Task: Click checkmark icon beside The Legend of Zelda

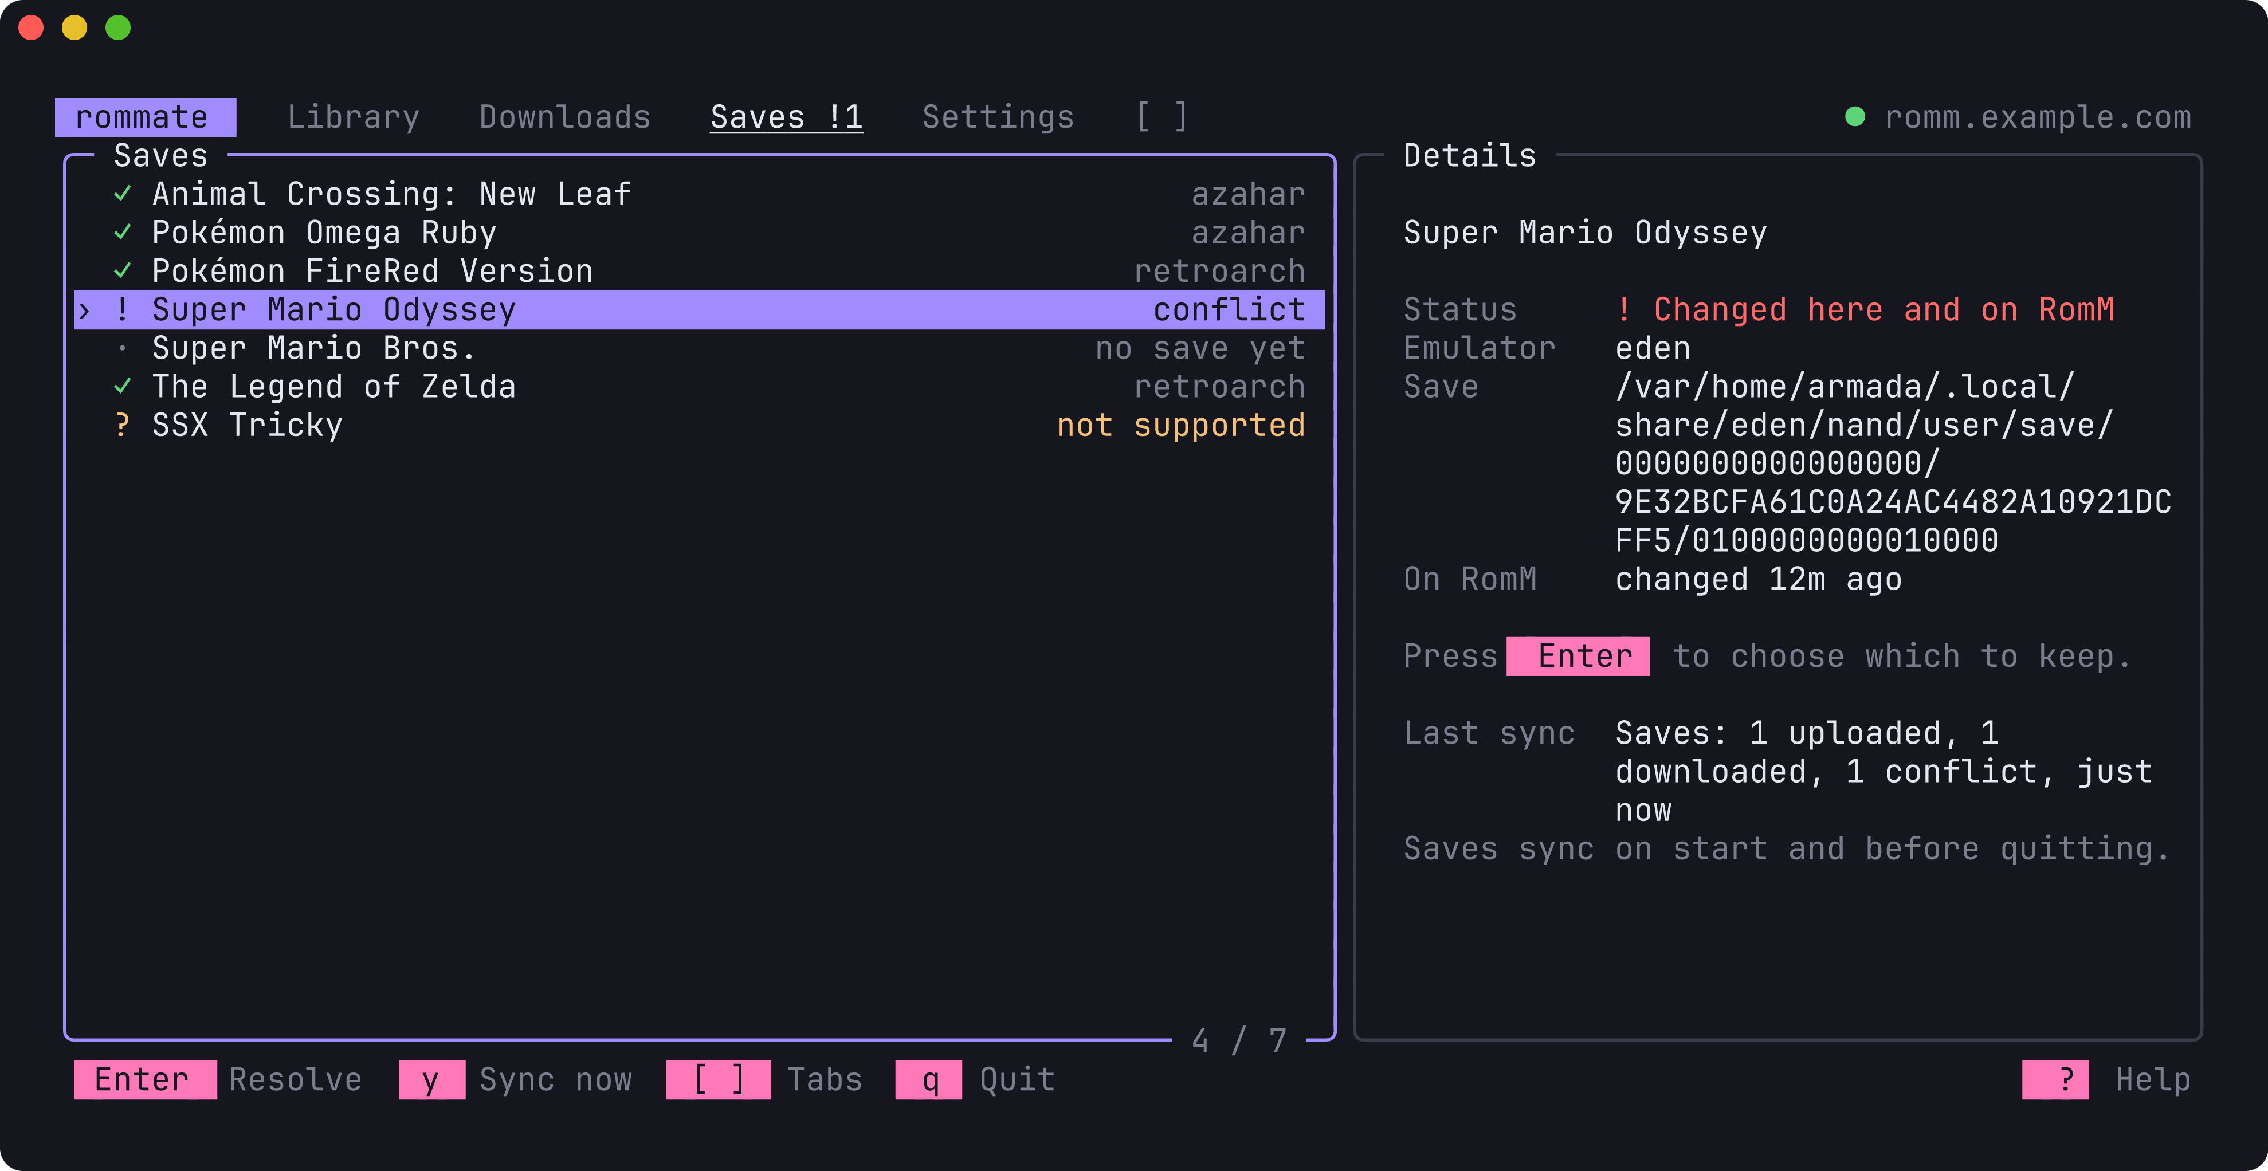Action: coord(123,387)
